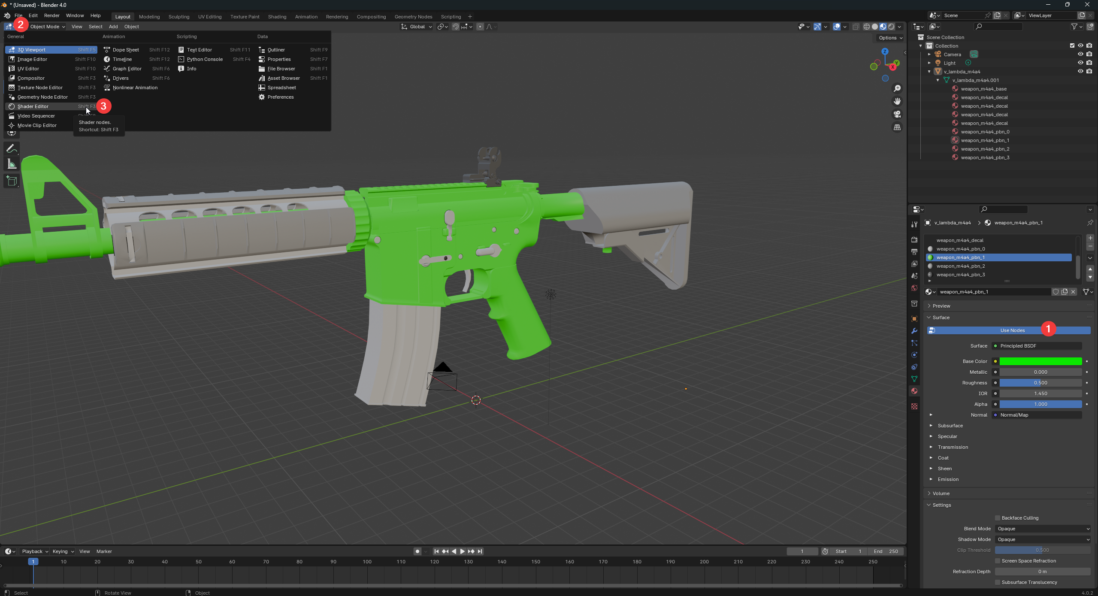Switch to the Shading workspace tab
This screenshot has height=596, width=1098.
[277, 17]
